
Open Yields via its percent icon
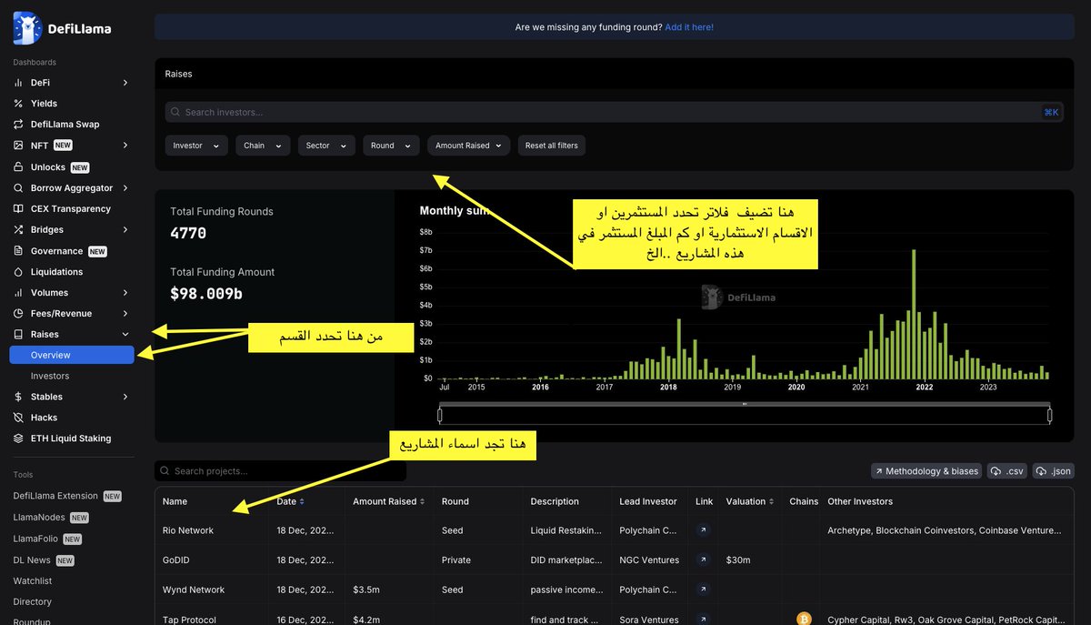(x=18, y=104)
